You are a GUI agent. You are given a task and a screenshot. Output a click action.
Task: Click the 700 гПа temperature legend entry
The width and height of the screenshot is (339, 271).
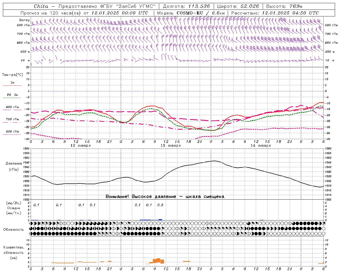(x=12, y=119)
